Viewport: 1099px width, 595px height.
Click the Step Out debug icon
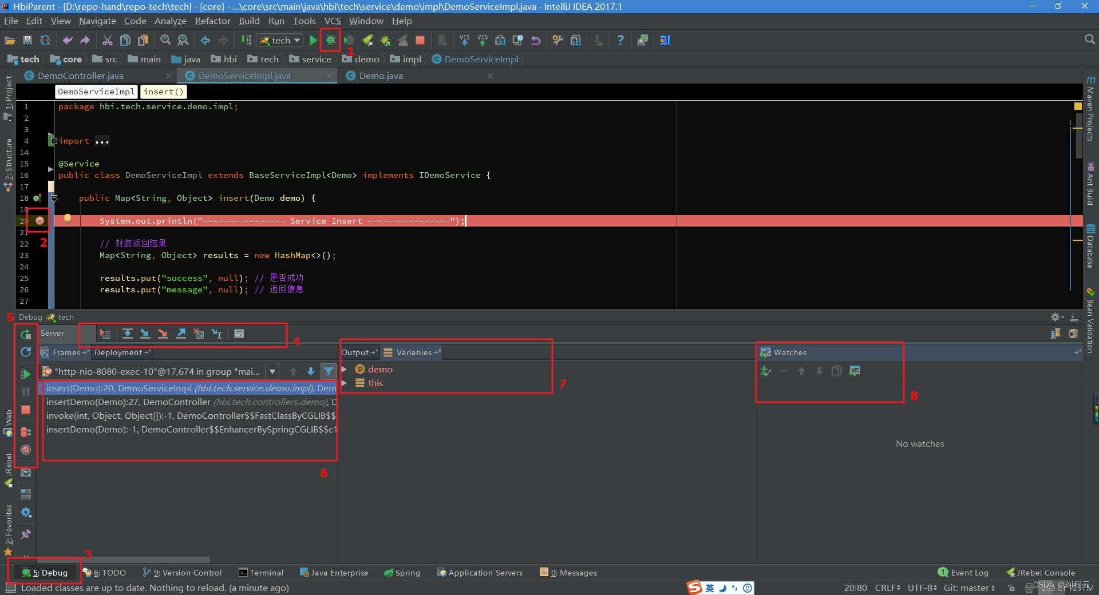tap(181, 334)
